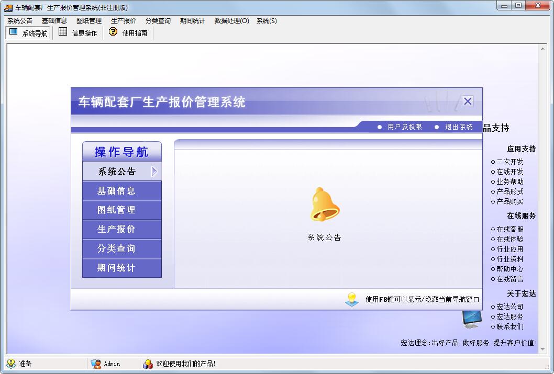Click 退出系统 link
This screenshot has width=554, height=374.
(x=459, y=127)
